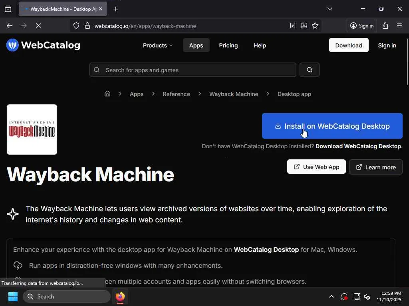The image size is (409, 306).
Task: Go to home via breadcrumb icon
Action: click(107, 94)
